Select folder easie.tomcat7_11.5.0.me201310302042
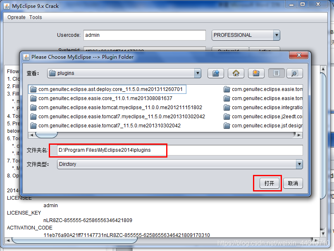The height and width of the screenshot is (251, 334). pyautogui.click(x=105, y=126)
